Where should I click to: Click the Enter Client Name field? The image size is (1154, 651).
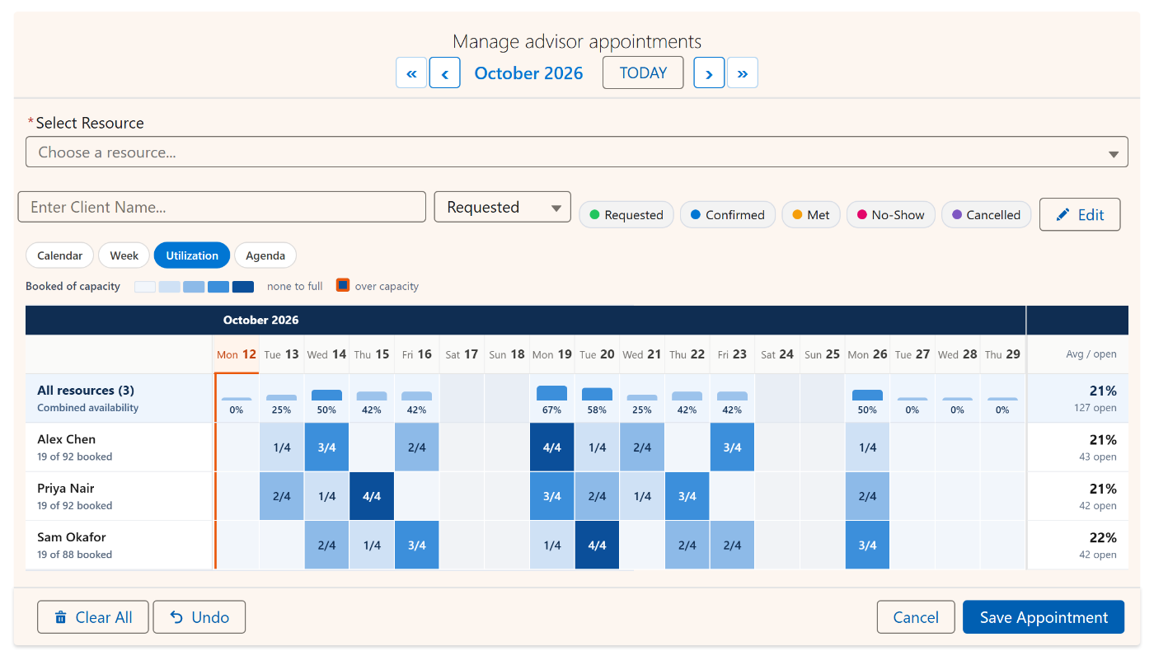pyautogui.click(x=222, y=207)
